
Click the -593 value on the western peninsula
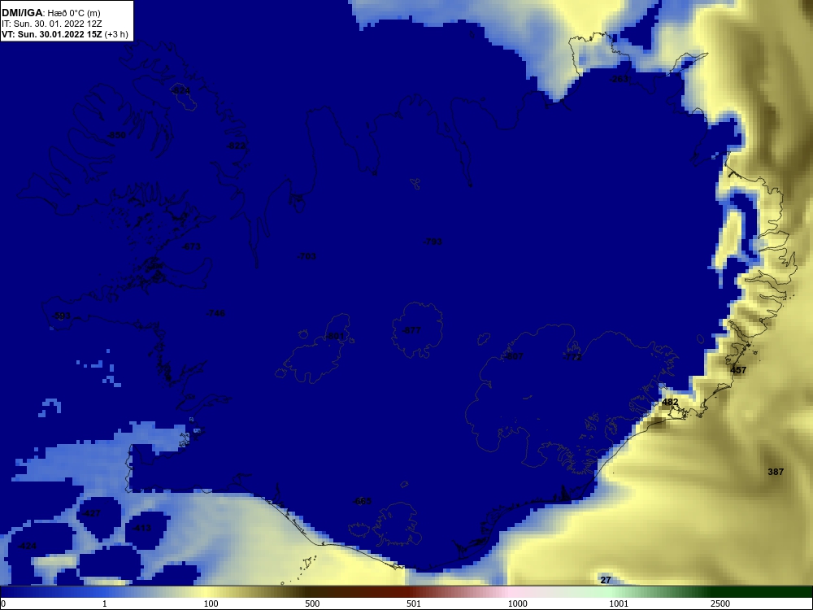pyautogui.click(x=61, y=316)
